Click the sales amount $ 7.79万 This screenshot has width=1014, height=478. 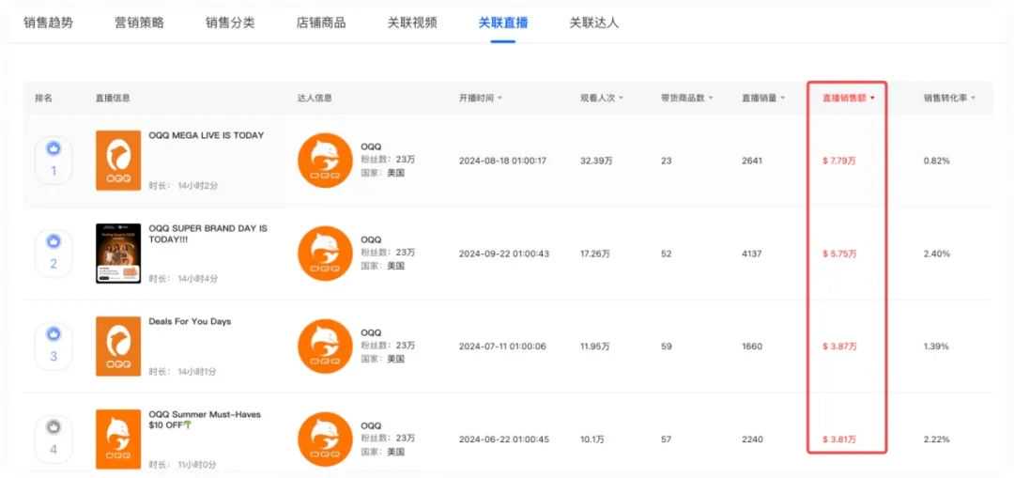coord(839,161)
